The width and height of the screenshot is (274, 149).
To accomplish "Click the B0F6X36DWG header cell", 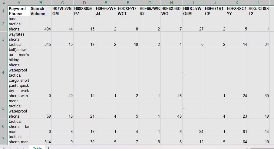I will (x=171, y=11).
